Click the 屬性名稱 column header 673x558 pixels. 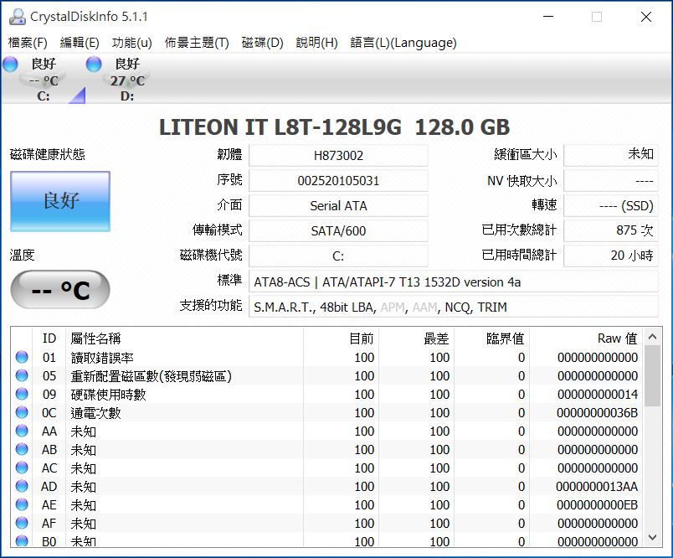[x=184, y=338]
